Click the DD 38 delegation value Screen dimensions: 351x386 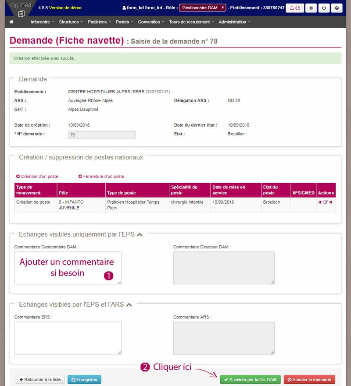(234, 101)
